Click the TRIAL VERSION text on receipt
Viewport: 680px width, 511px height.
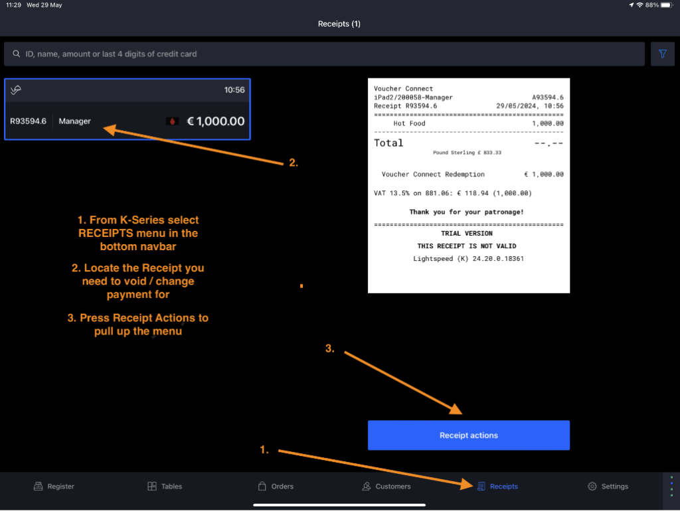pyautogui.click(x=467, y=233)
